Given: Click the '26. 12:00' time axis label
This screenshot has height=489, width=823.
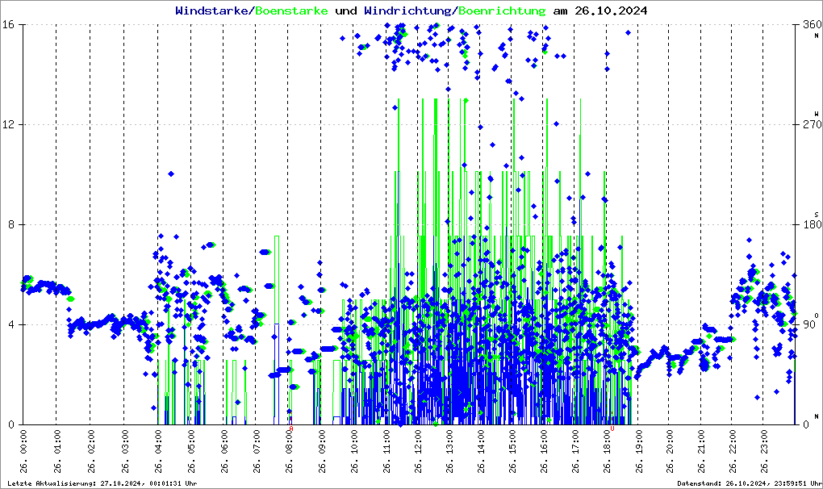Looking at the screenshot, I should click(x=418, y=451).
